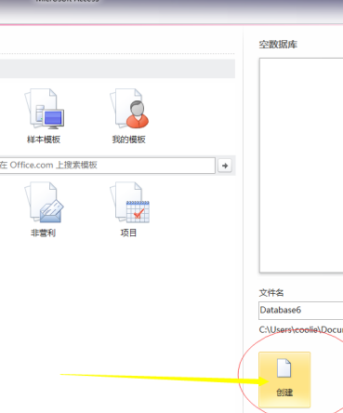Click the 空数据库 heading text

278,45
